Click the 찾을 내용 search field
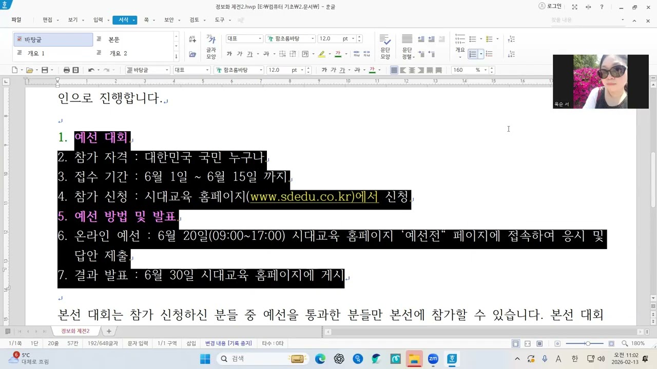Viewport: 657px width, 369px height. click(x=588, y=20)
